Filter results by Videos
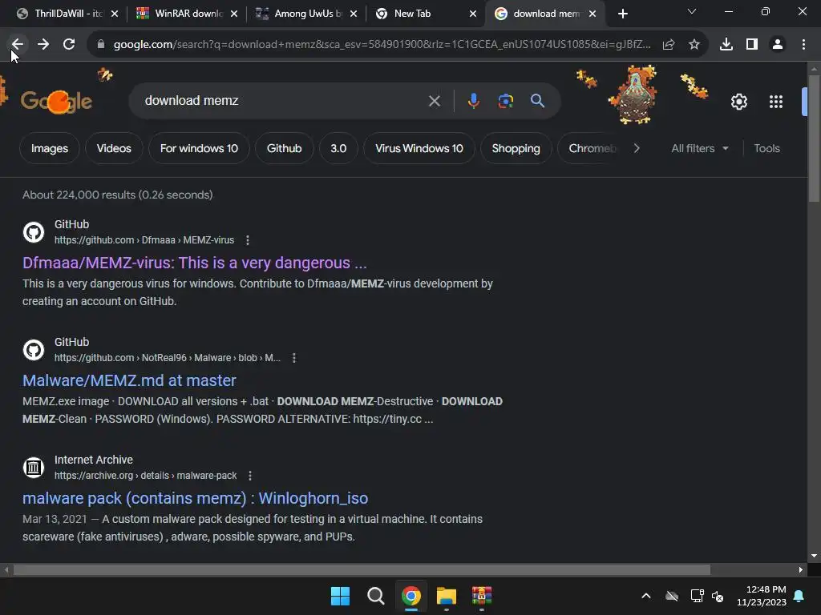This screenshot has height=615, width=821. coord(114,148)
